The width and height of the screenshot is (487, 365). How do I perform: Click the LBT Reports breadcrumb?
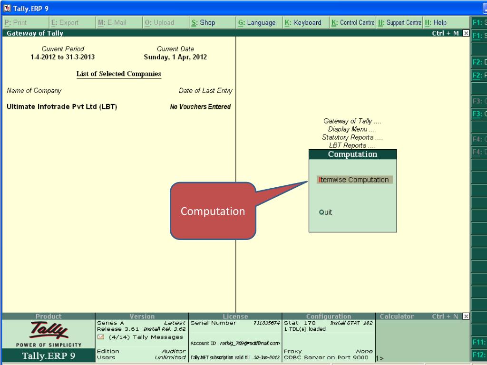[352, 145]
